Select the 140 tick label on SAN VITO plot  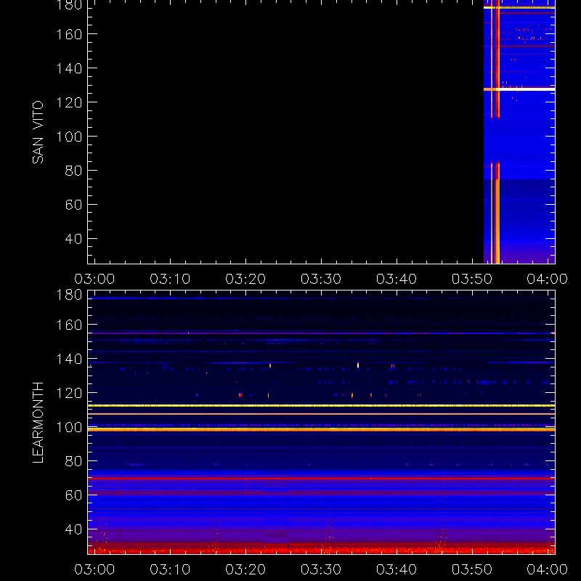tap(69, 68)
